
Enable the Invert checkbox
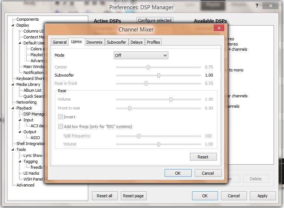point(60,117)
